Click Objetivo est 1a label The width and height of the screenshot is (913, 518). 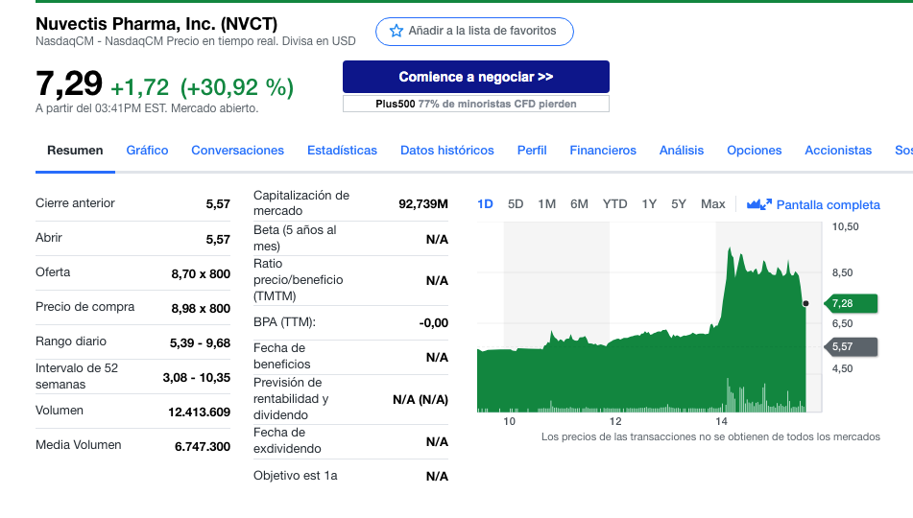(295, 476)
